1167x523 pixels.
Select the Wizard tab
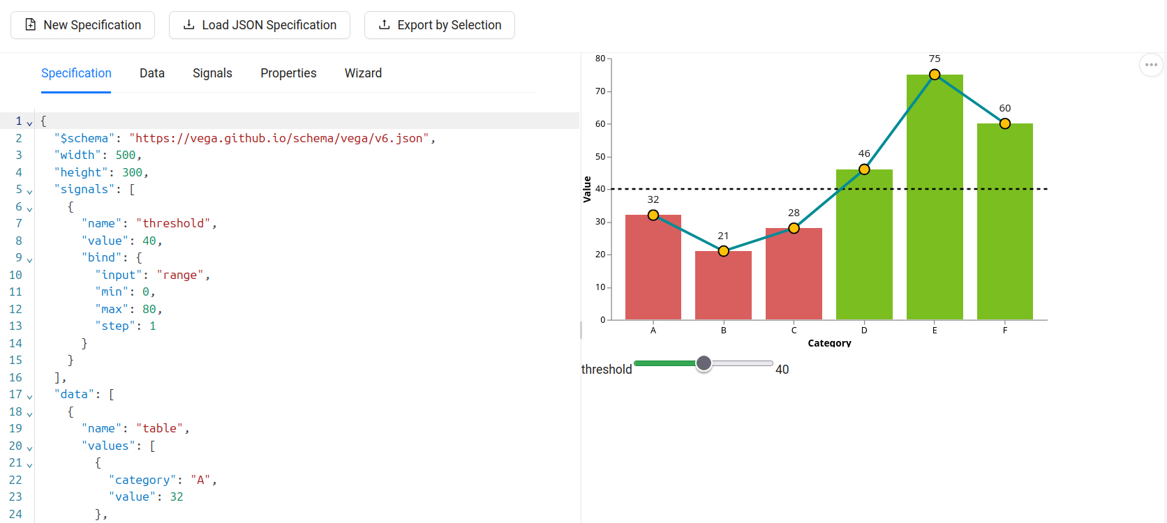pos(363,73)
